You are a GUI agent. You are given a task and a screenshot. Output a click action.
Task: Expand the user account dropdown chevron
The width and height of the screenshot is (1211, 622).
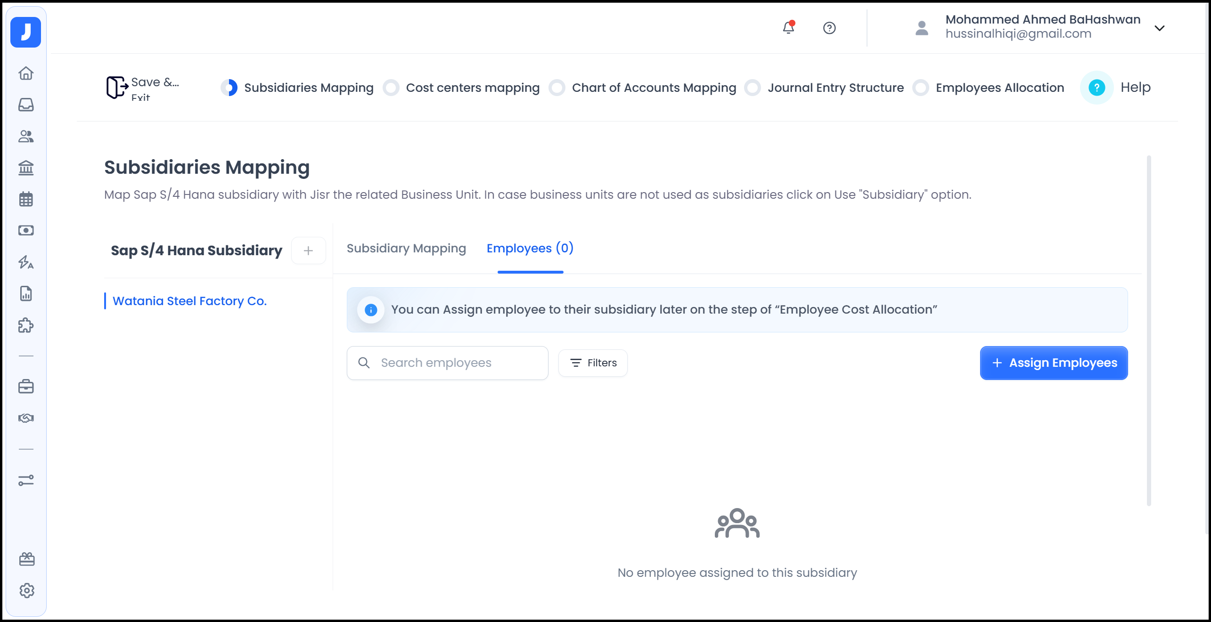click(x=1159, y=28)
